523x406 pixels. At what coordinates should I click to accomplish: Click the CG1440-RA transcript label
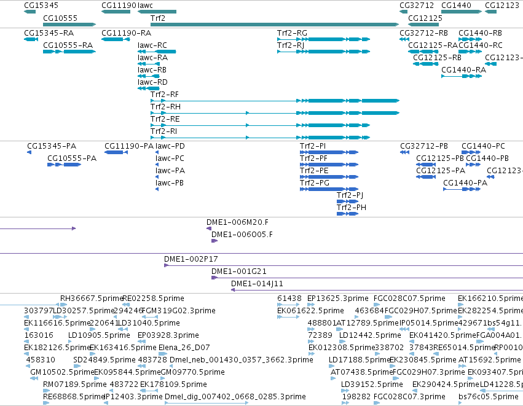click(x=464, y=70)
